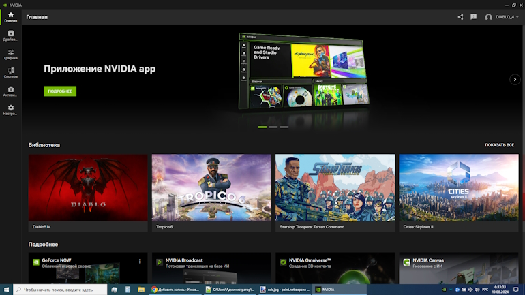
Task: Click the Подробнее section heading
Action: point(43,245)
